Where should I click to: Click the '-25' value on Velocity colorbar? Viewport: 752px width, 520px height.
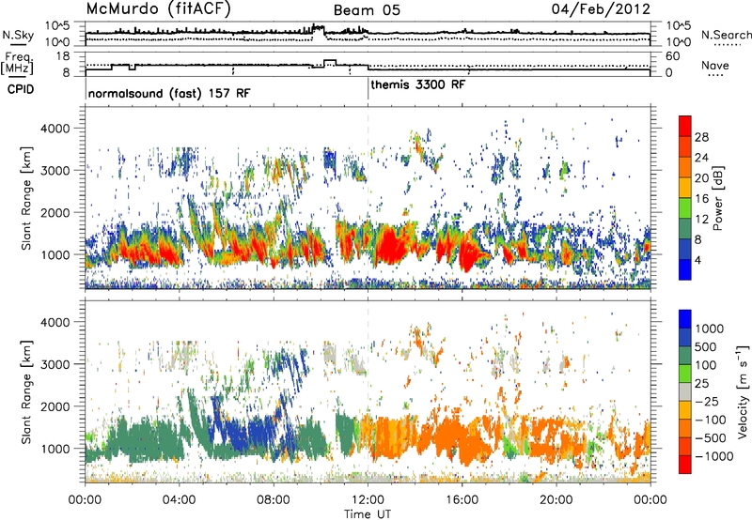709,402
